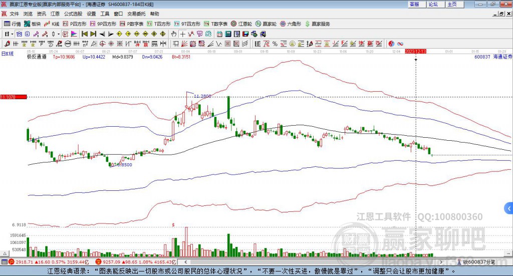Open the 文件 menu
The width and height of the screenshot is (513, 276).
14,14
